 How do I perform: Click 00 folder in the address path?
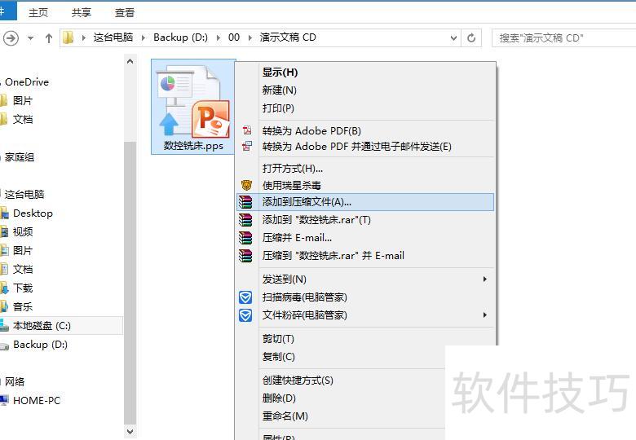(234, 37)
